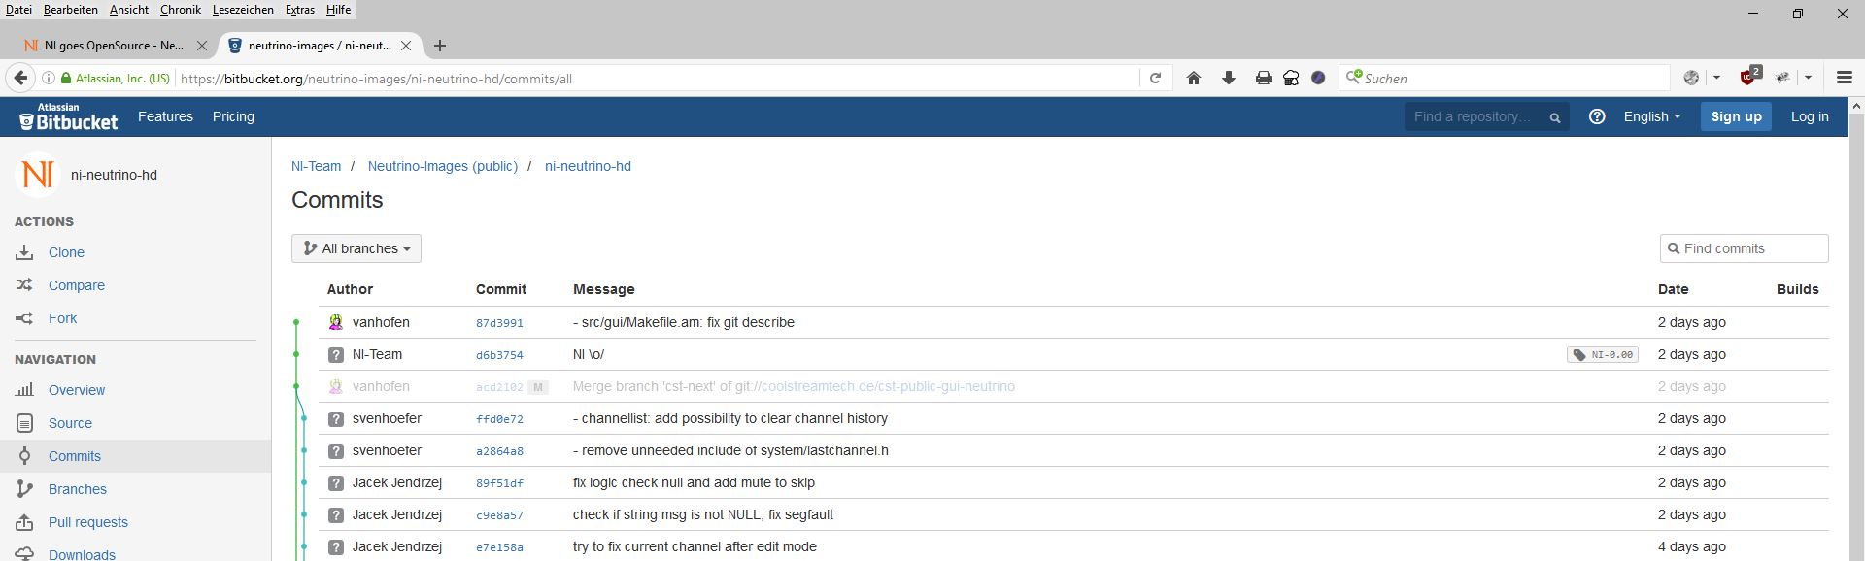Open the Chronik menu
This screenshot has height=561, width=1865.
click(x=180, y=10)
